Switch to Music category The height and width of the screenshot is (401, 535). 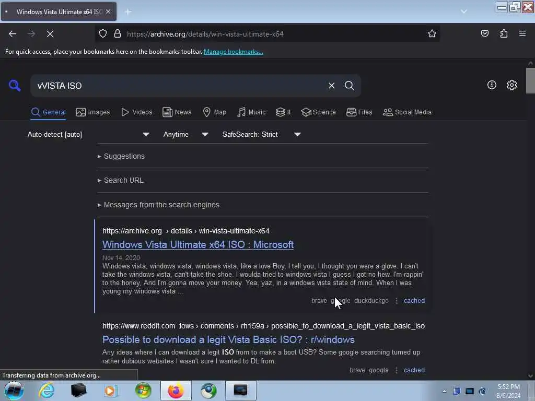point(251,112)
